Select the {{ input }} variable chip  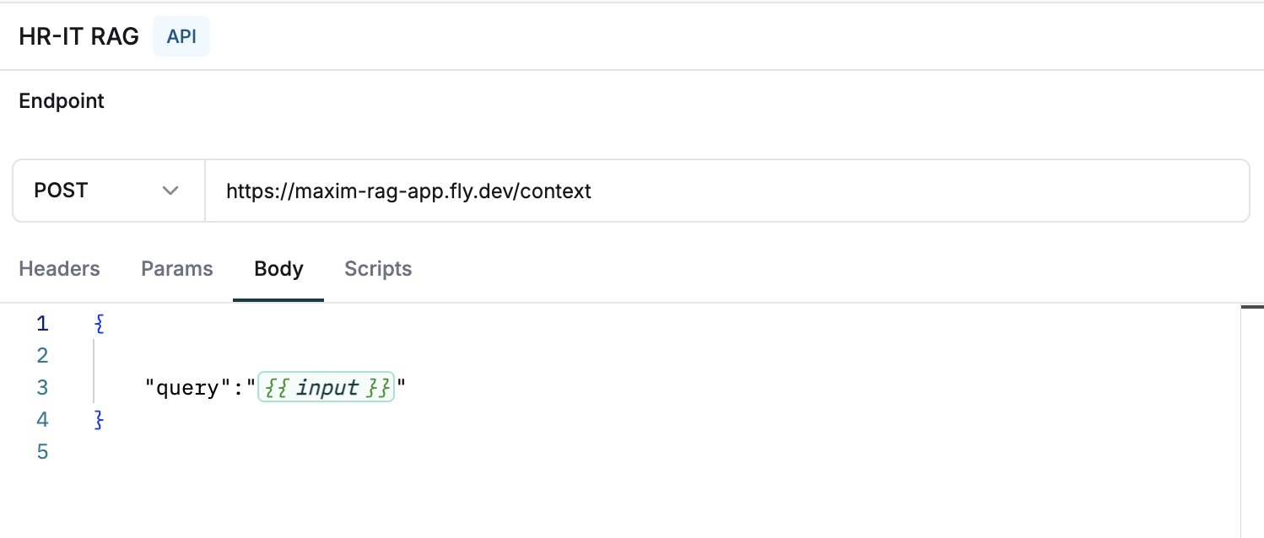pos(326,387)
